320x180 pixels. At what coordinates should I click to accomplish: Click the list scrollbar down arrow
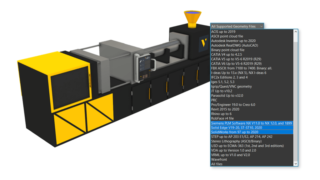pyautogui.click(x=296, y=164)
